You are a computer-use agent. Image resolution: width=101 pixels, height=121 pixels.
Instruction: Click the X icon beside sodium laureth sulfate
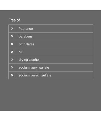pyautogui.click(x=12, y=75)
